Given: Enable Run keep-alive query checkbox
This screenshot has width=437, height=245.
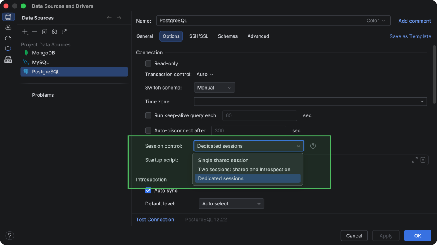Looking at the screenshot, I should (x=148, y=115).
